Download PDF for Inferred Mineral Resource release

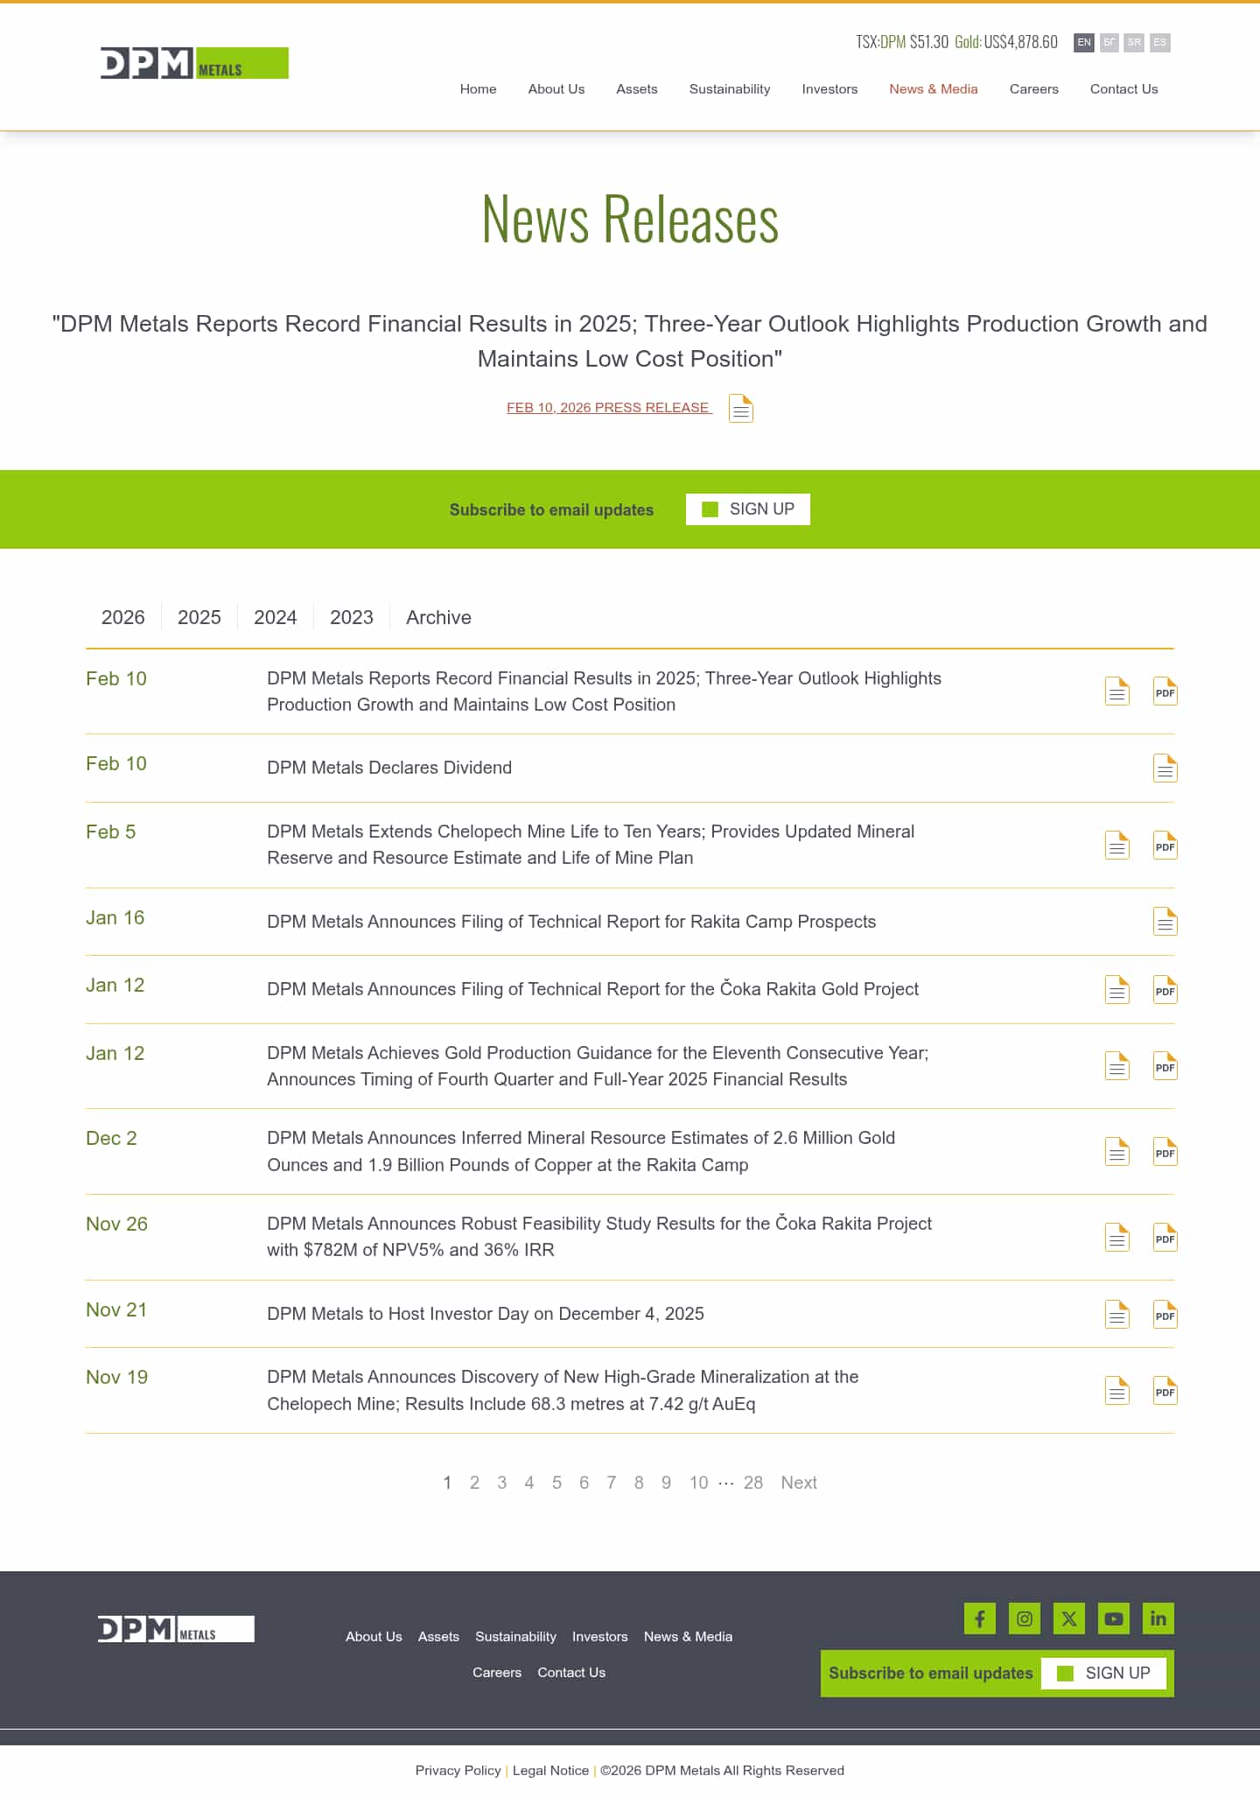(1165, 1151)
